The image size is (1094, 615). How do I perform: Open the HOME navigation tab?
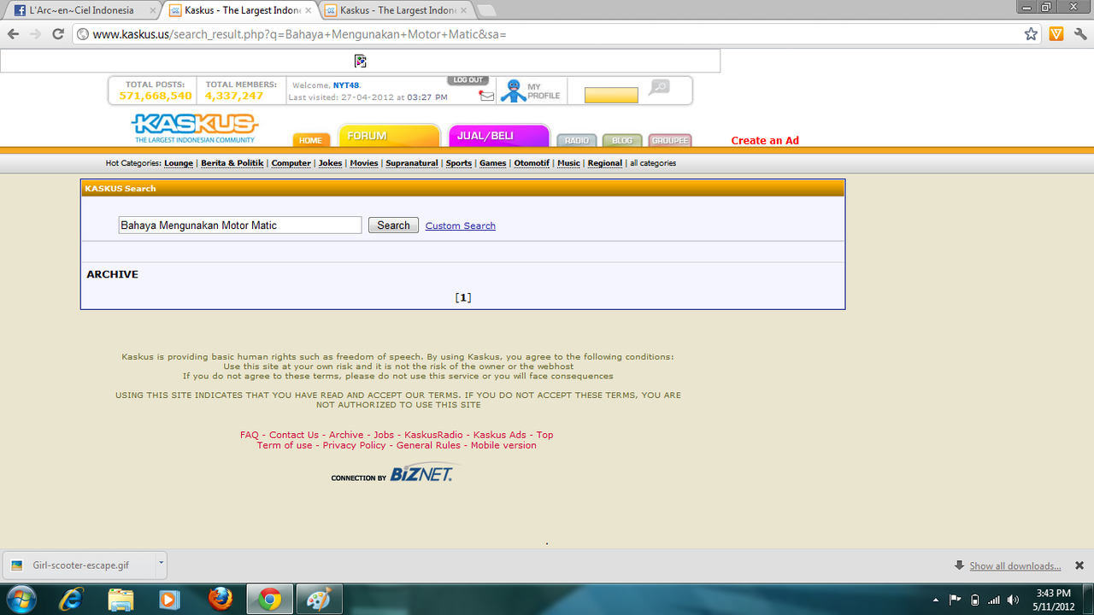pos(311,140)
